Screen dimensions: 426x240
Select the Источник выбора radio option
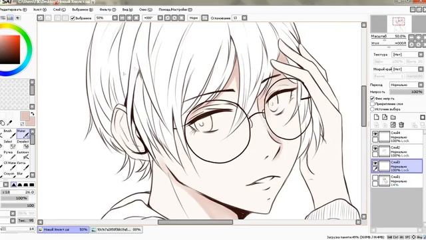click(373, 109)
